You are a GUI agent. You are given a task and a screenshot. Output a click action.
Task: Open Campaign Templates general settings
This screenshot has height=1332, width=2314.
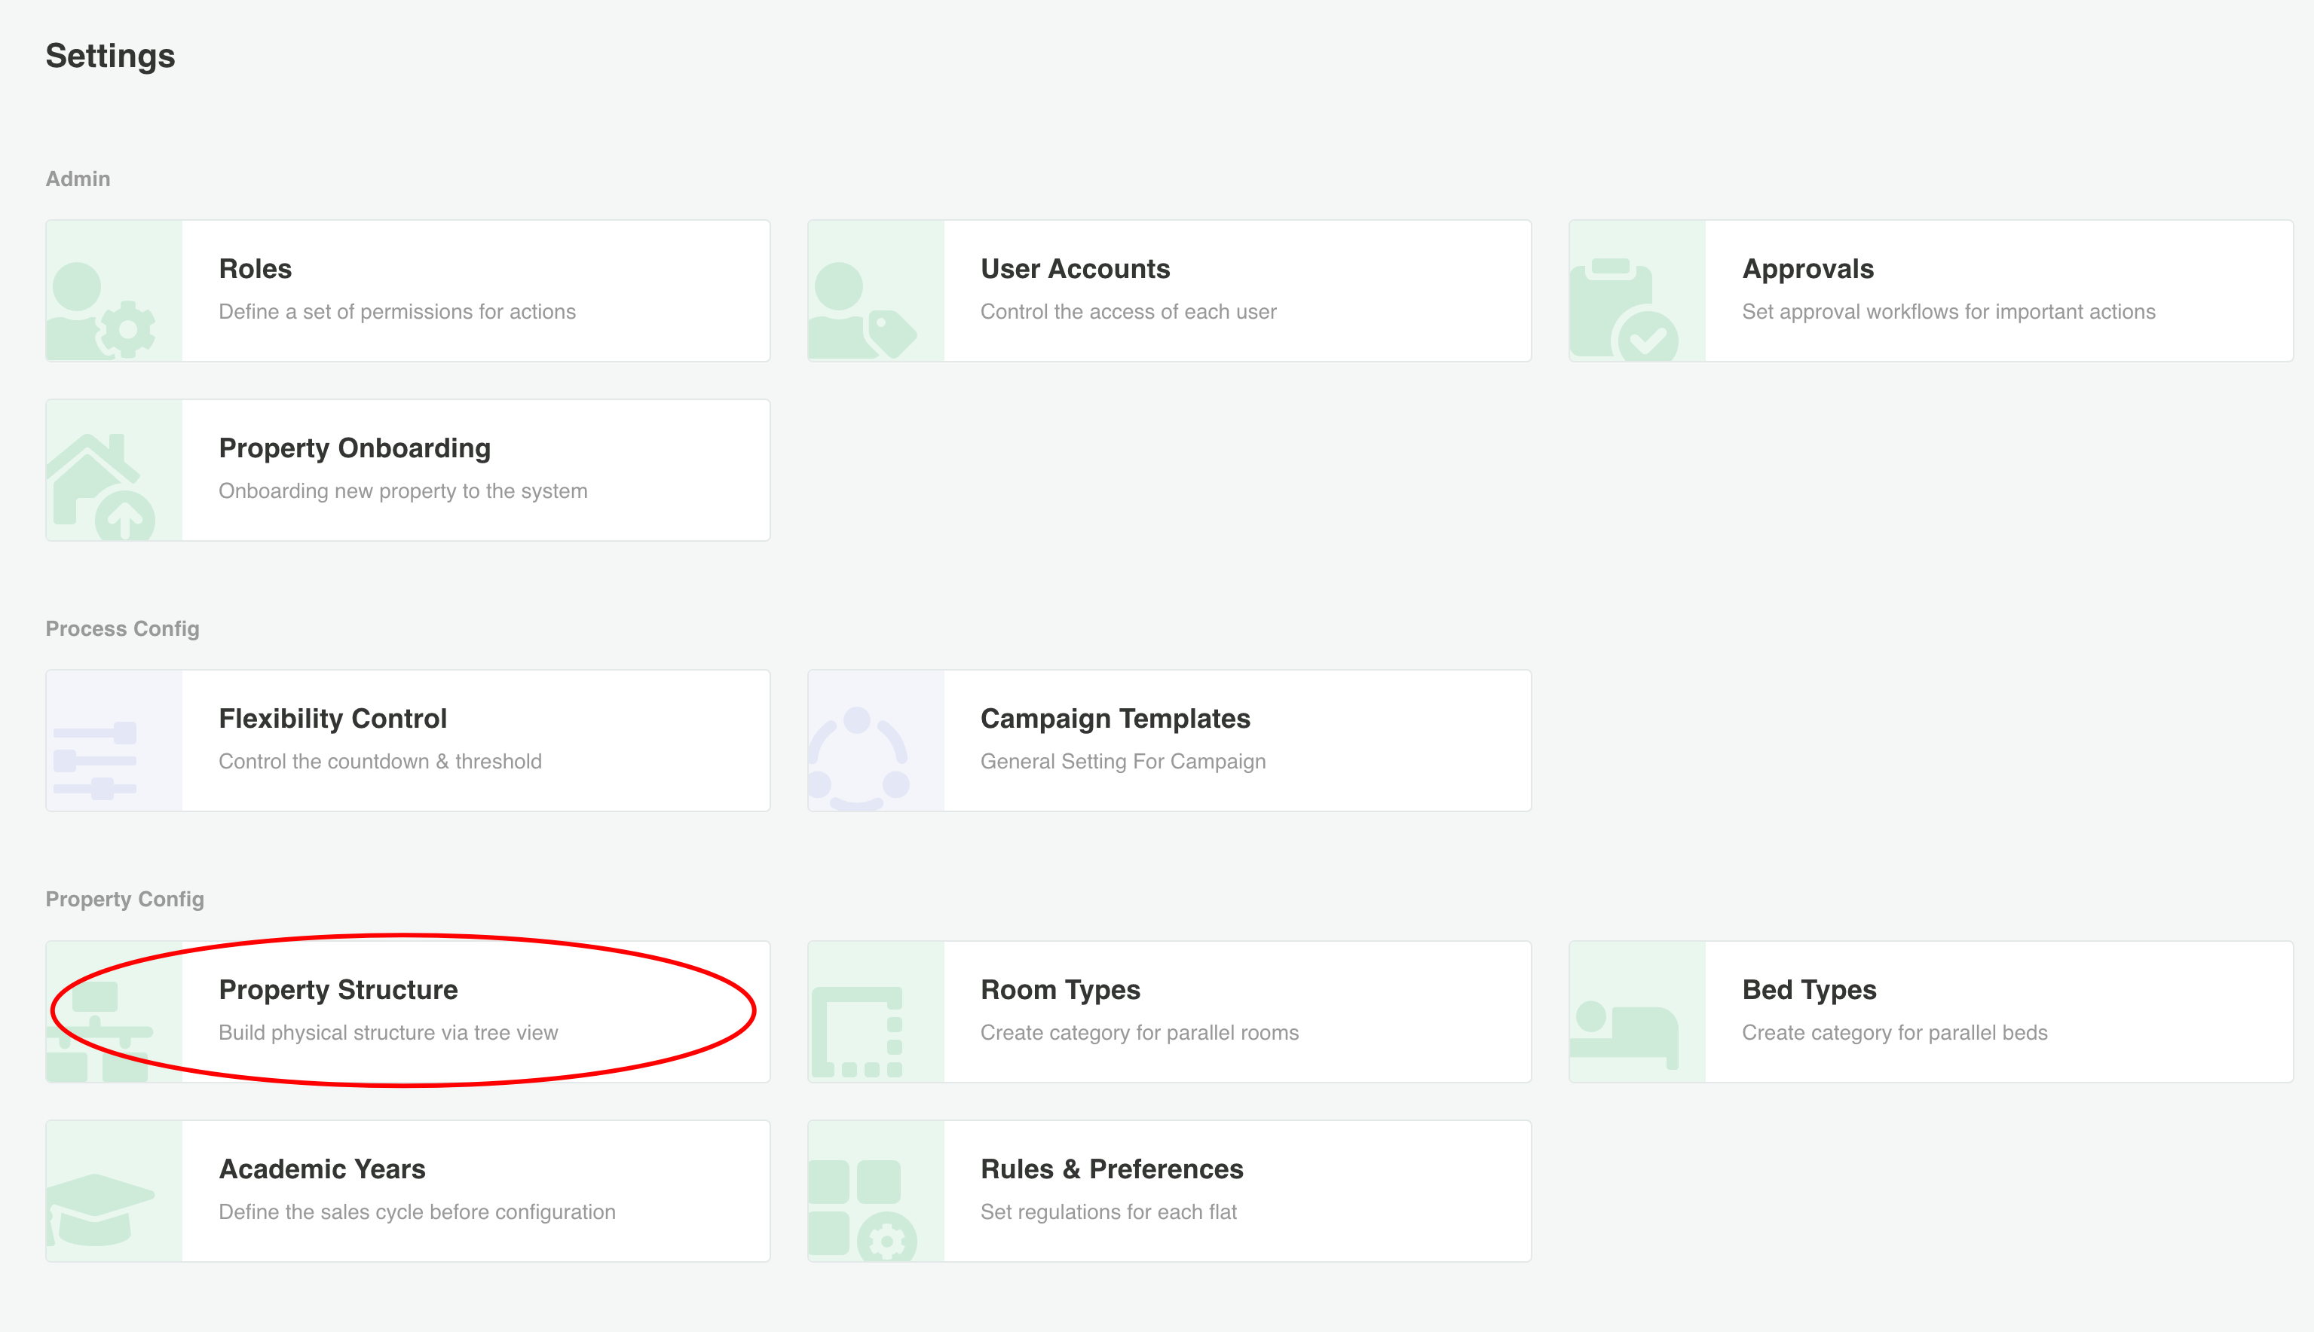[1115, 719]
